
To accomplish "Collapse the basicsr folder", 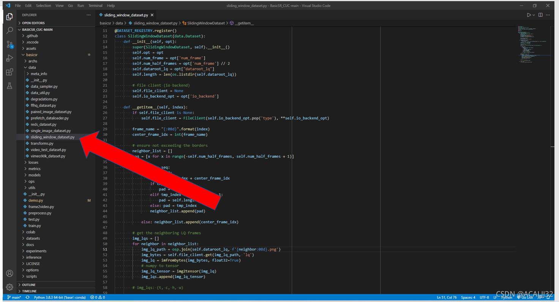I will (x=32, y=55).
